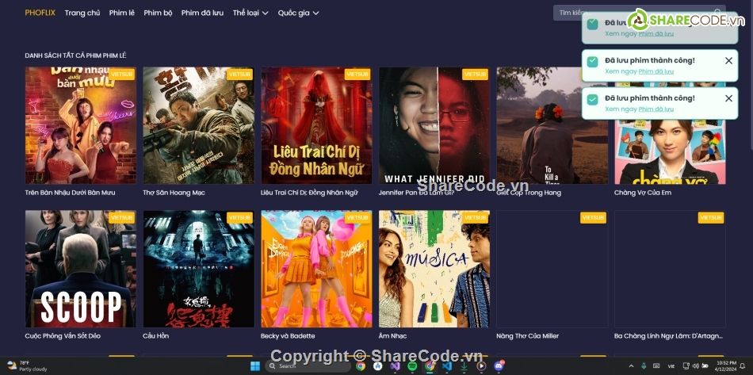Open first Chrome icon in taskbar

(361, 365)
